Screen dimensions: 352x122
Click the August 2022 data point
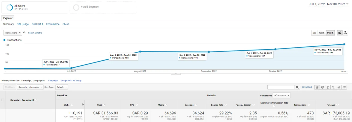point(140,51)
